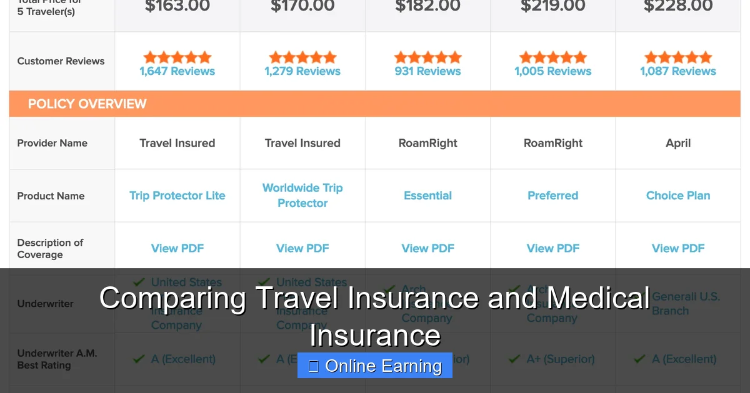Viewport: 750px width, 393px height.
Task: Click the checkmark beside A+ (Superior)
Action: [513, 359]
